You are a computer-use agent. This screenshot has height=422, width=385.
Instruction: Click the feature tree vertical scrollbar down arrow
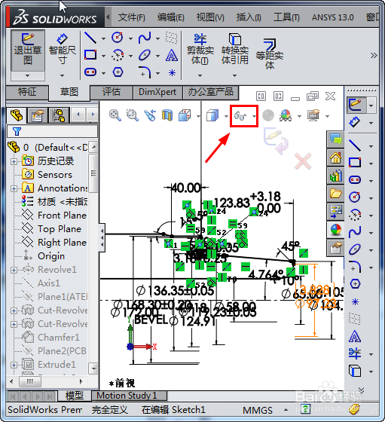point(94,368)
